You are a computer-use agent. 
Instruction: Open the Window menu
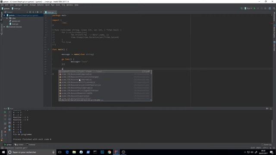[70, 5]
